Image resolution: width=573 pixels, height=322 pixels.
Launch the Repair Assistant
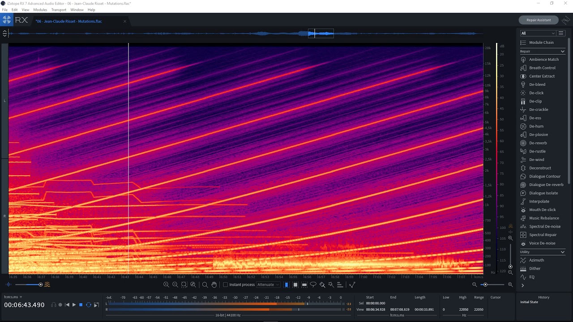[539, 20]
